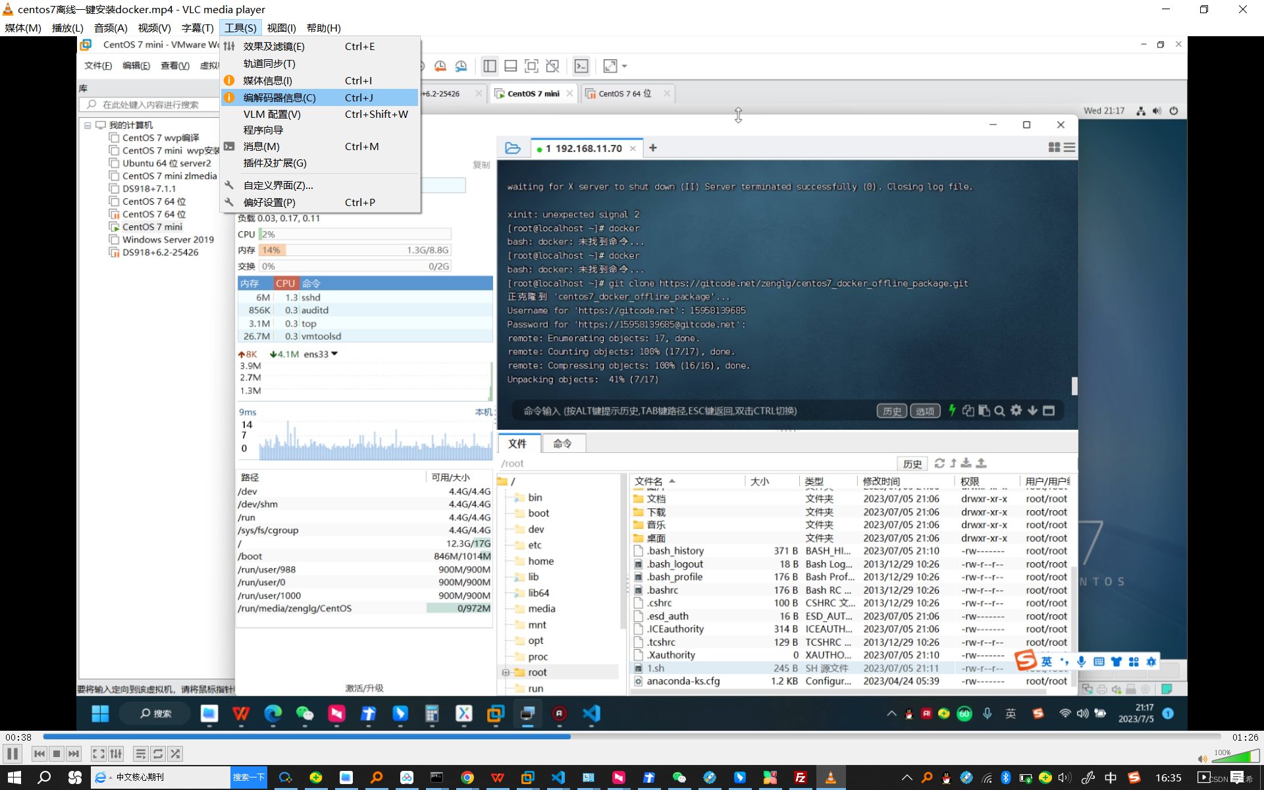Open Windows Start menu

(x=14, y=777)
